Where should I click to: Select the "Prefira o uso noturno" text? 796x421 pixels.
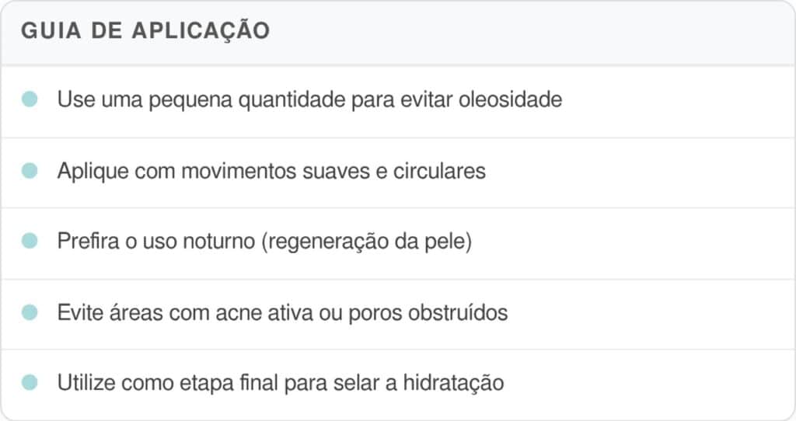(x=155, y=241)
